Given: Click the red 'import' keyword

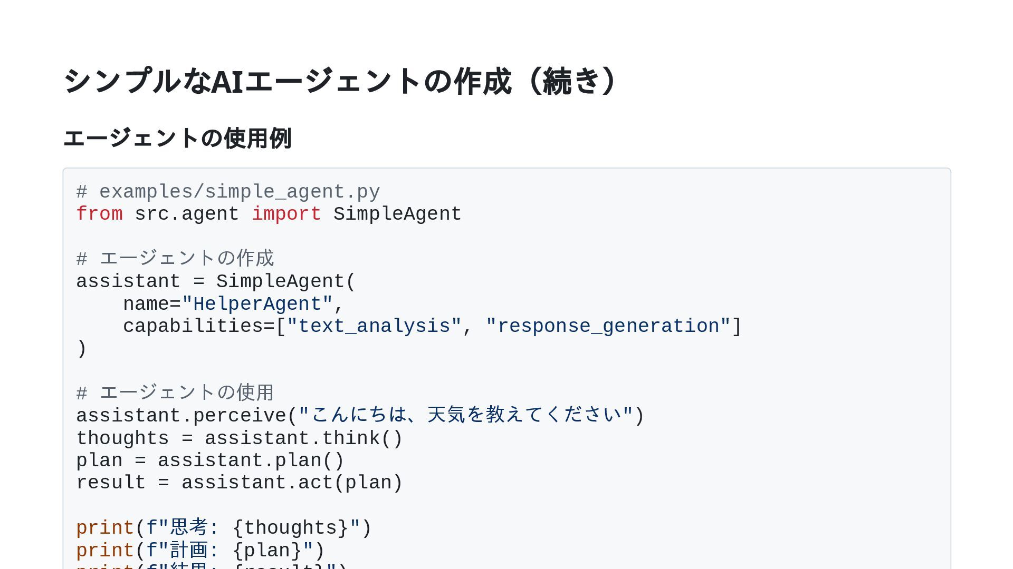Looking at the screenshot, I should (286, 214).
